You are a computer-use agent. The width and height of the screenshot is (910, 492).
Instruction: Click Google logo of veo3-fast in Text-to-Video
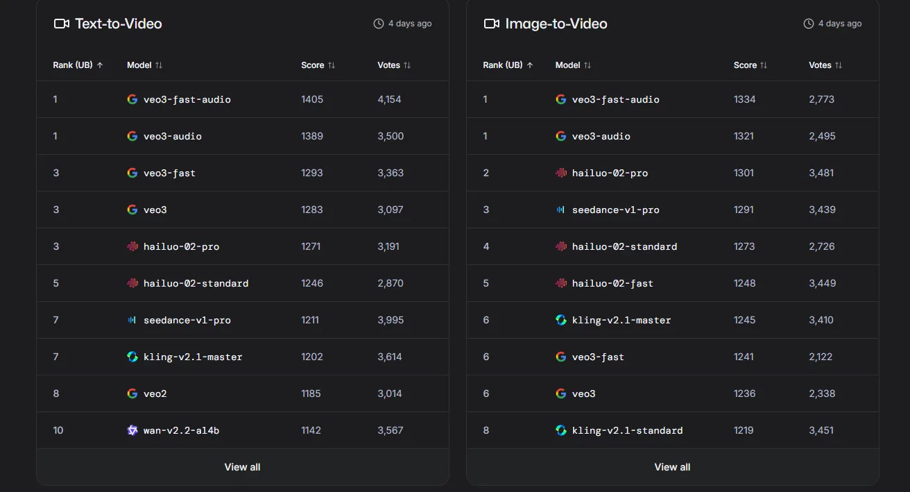coord(132,173)
